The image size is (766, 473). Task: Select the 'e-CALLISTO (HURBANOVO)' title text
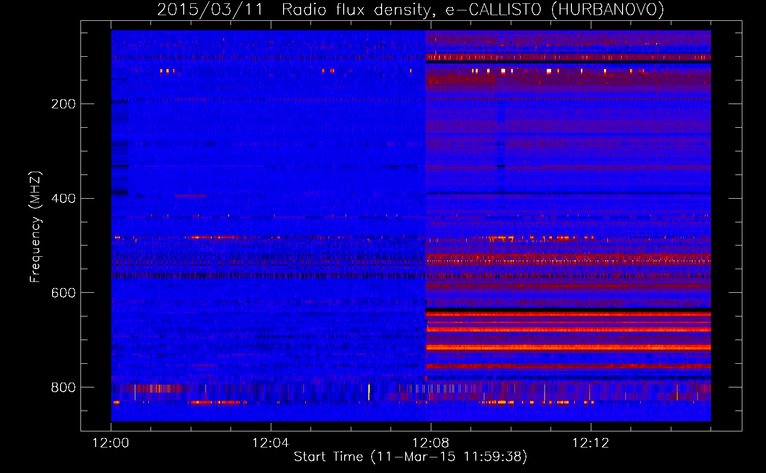555,10
